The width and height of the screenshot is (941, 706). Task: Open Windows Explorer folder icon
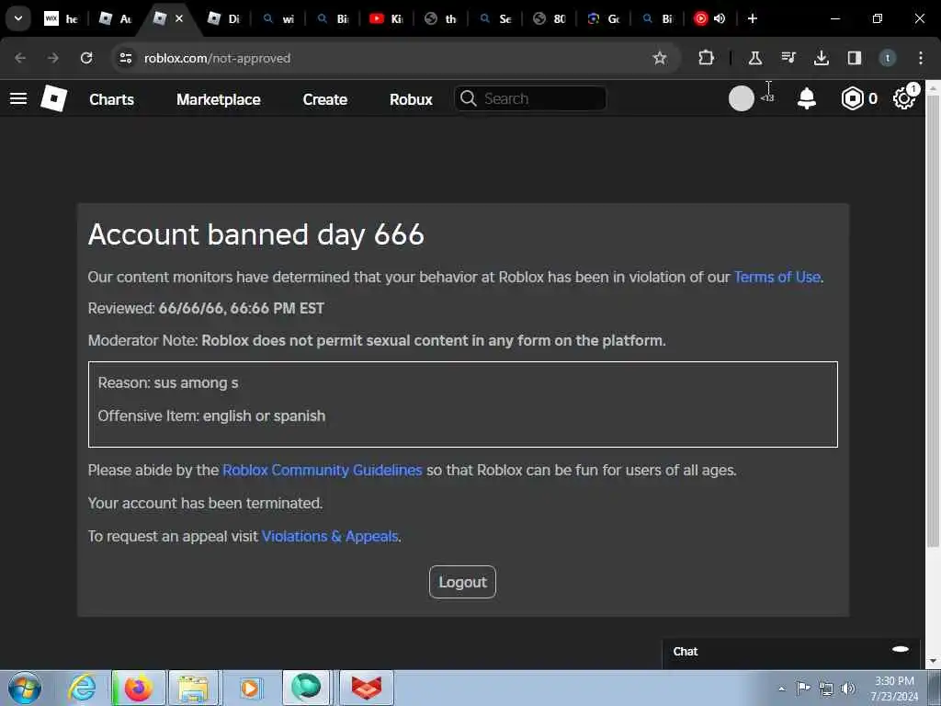(x=193, y=688)
